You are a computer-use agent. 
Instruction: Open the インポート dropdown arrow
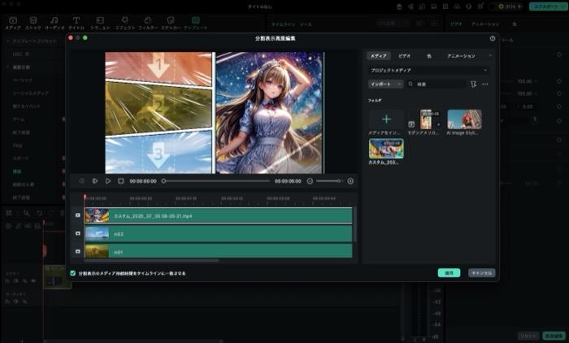point(399,84)
